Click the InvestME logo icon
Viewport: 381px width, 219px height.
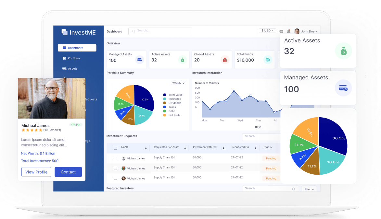(x=64, y=32)
